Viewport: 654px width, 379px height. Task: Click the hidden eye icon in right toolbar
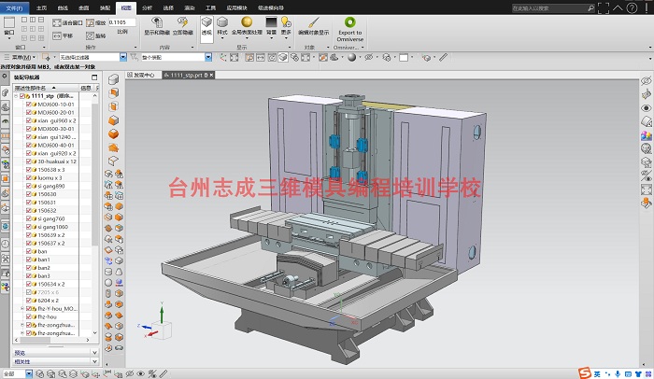647,80
